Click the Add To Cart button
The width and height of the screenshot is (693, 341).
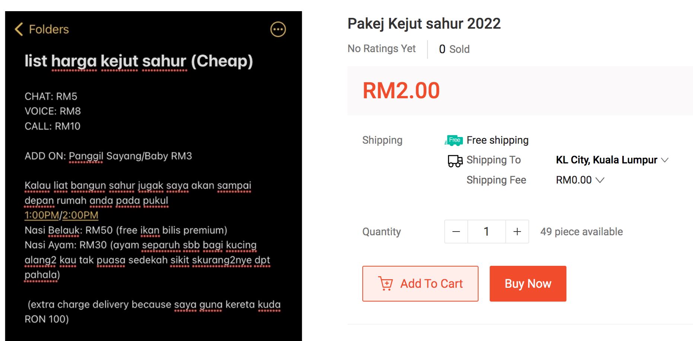coord(420,283)
